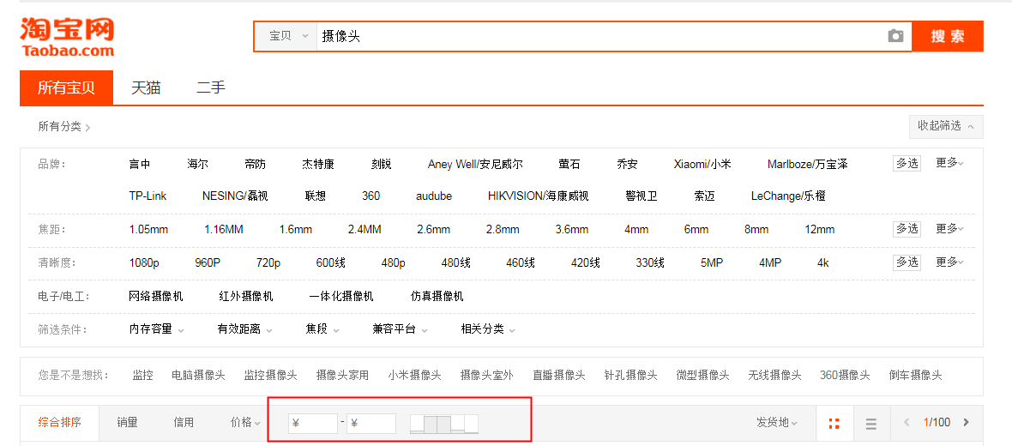Filter by brand Xiaomi/小米
Viewport: 1012px width, 446px height.
(702, 164)
